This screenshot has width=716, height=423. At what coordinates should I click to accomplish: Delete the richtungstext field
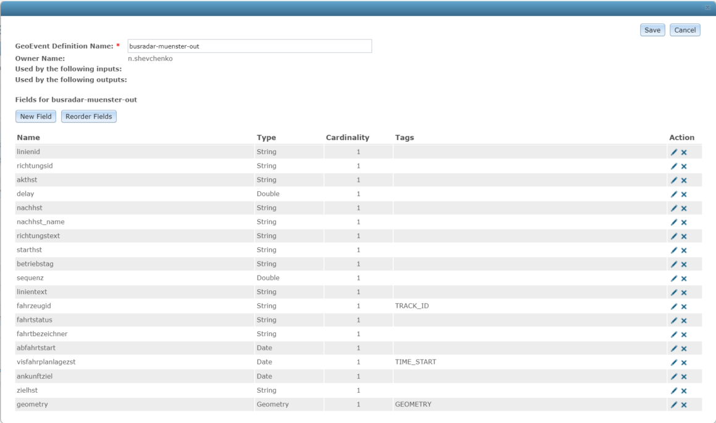[684, 236]
